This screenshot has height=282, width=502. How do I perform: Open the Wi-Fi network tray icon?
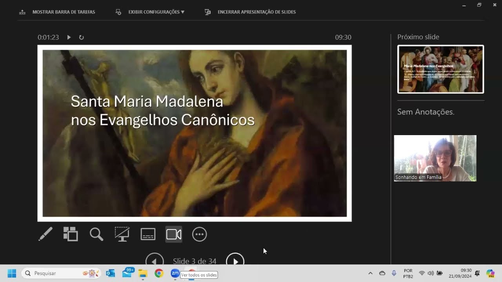coord(422,273)
